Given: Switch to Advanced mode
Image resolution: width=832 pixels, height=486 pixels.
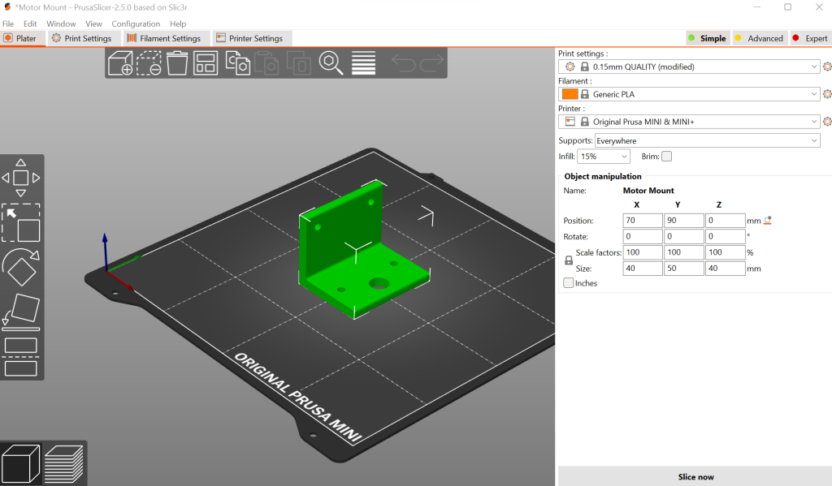Looking at the screenshot, I should pos(759,38).
